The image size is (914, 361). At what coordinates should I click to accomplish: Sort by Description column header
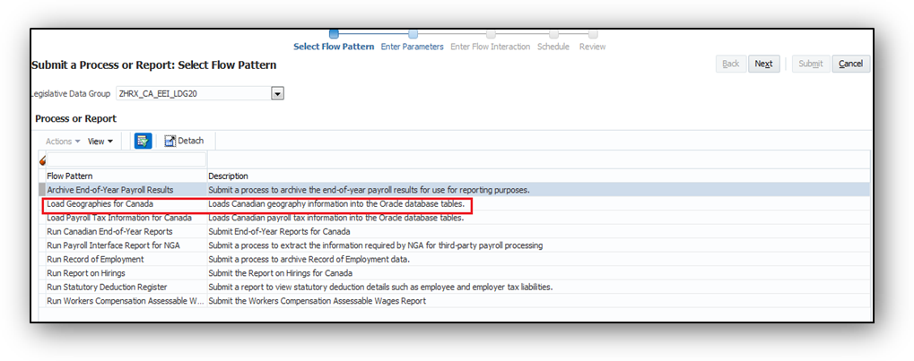point(228,176)
